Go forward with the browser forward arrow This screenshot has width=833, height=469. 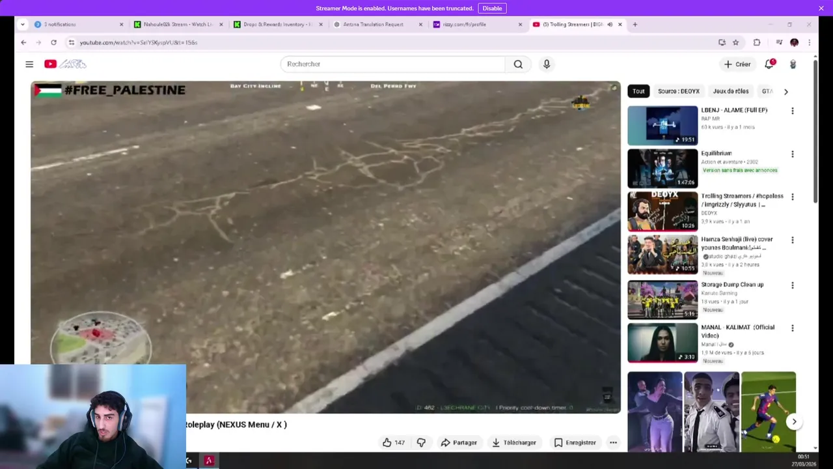[38, 42]
